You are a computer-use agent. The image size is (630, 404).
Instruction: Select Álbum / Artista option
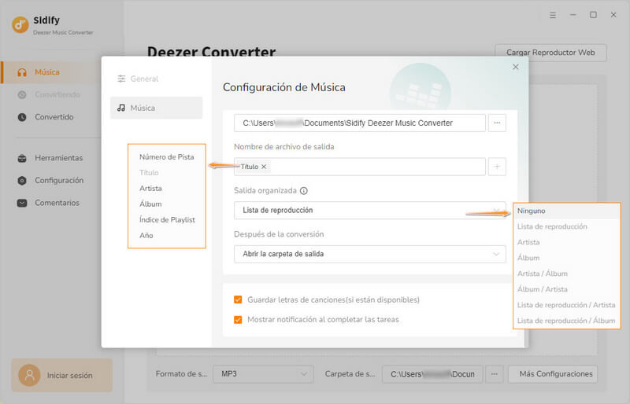[567, 289]
